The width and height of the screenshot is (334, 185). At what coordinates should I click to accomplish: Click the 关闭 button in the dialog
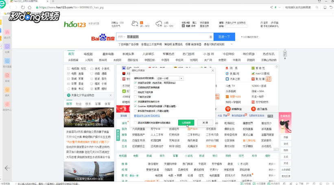click(205, 123)
